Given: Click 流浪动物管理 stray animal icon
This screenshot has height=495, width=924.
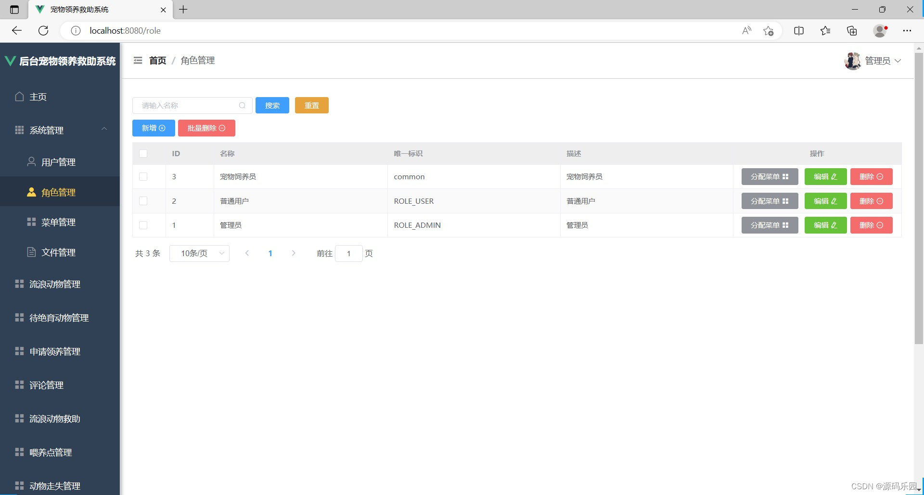Looking at the screenshot, I should (x=19, y=284).
